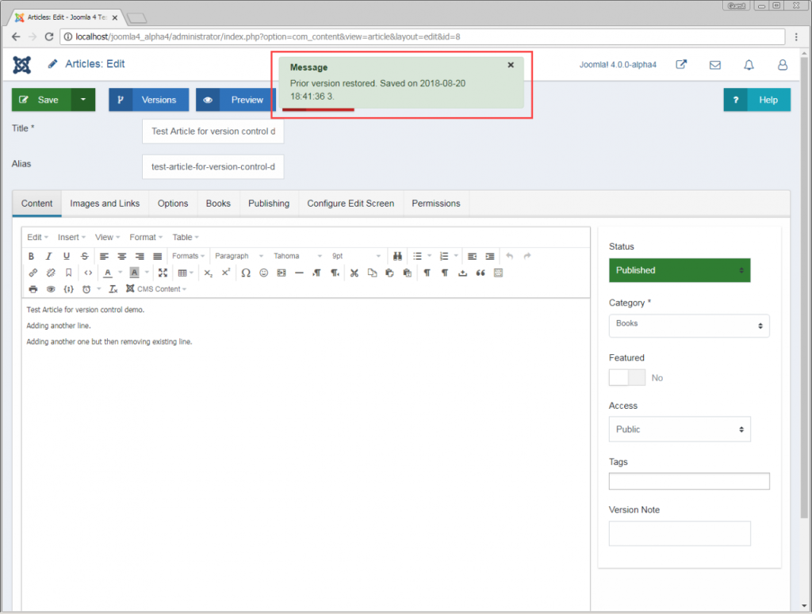The image size is (812, 614).
Task: Open the Status Published dropdown
Action: tap(680, 270)
